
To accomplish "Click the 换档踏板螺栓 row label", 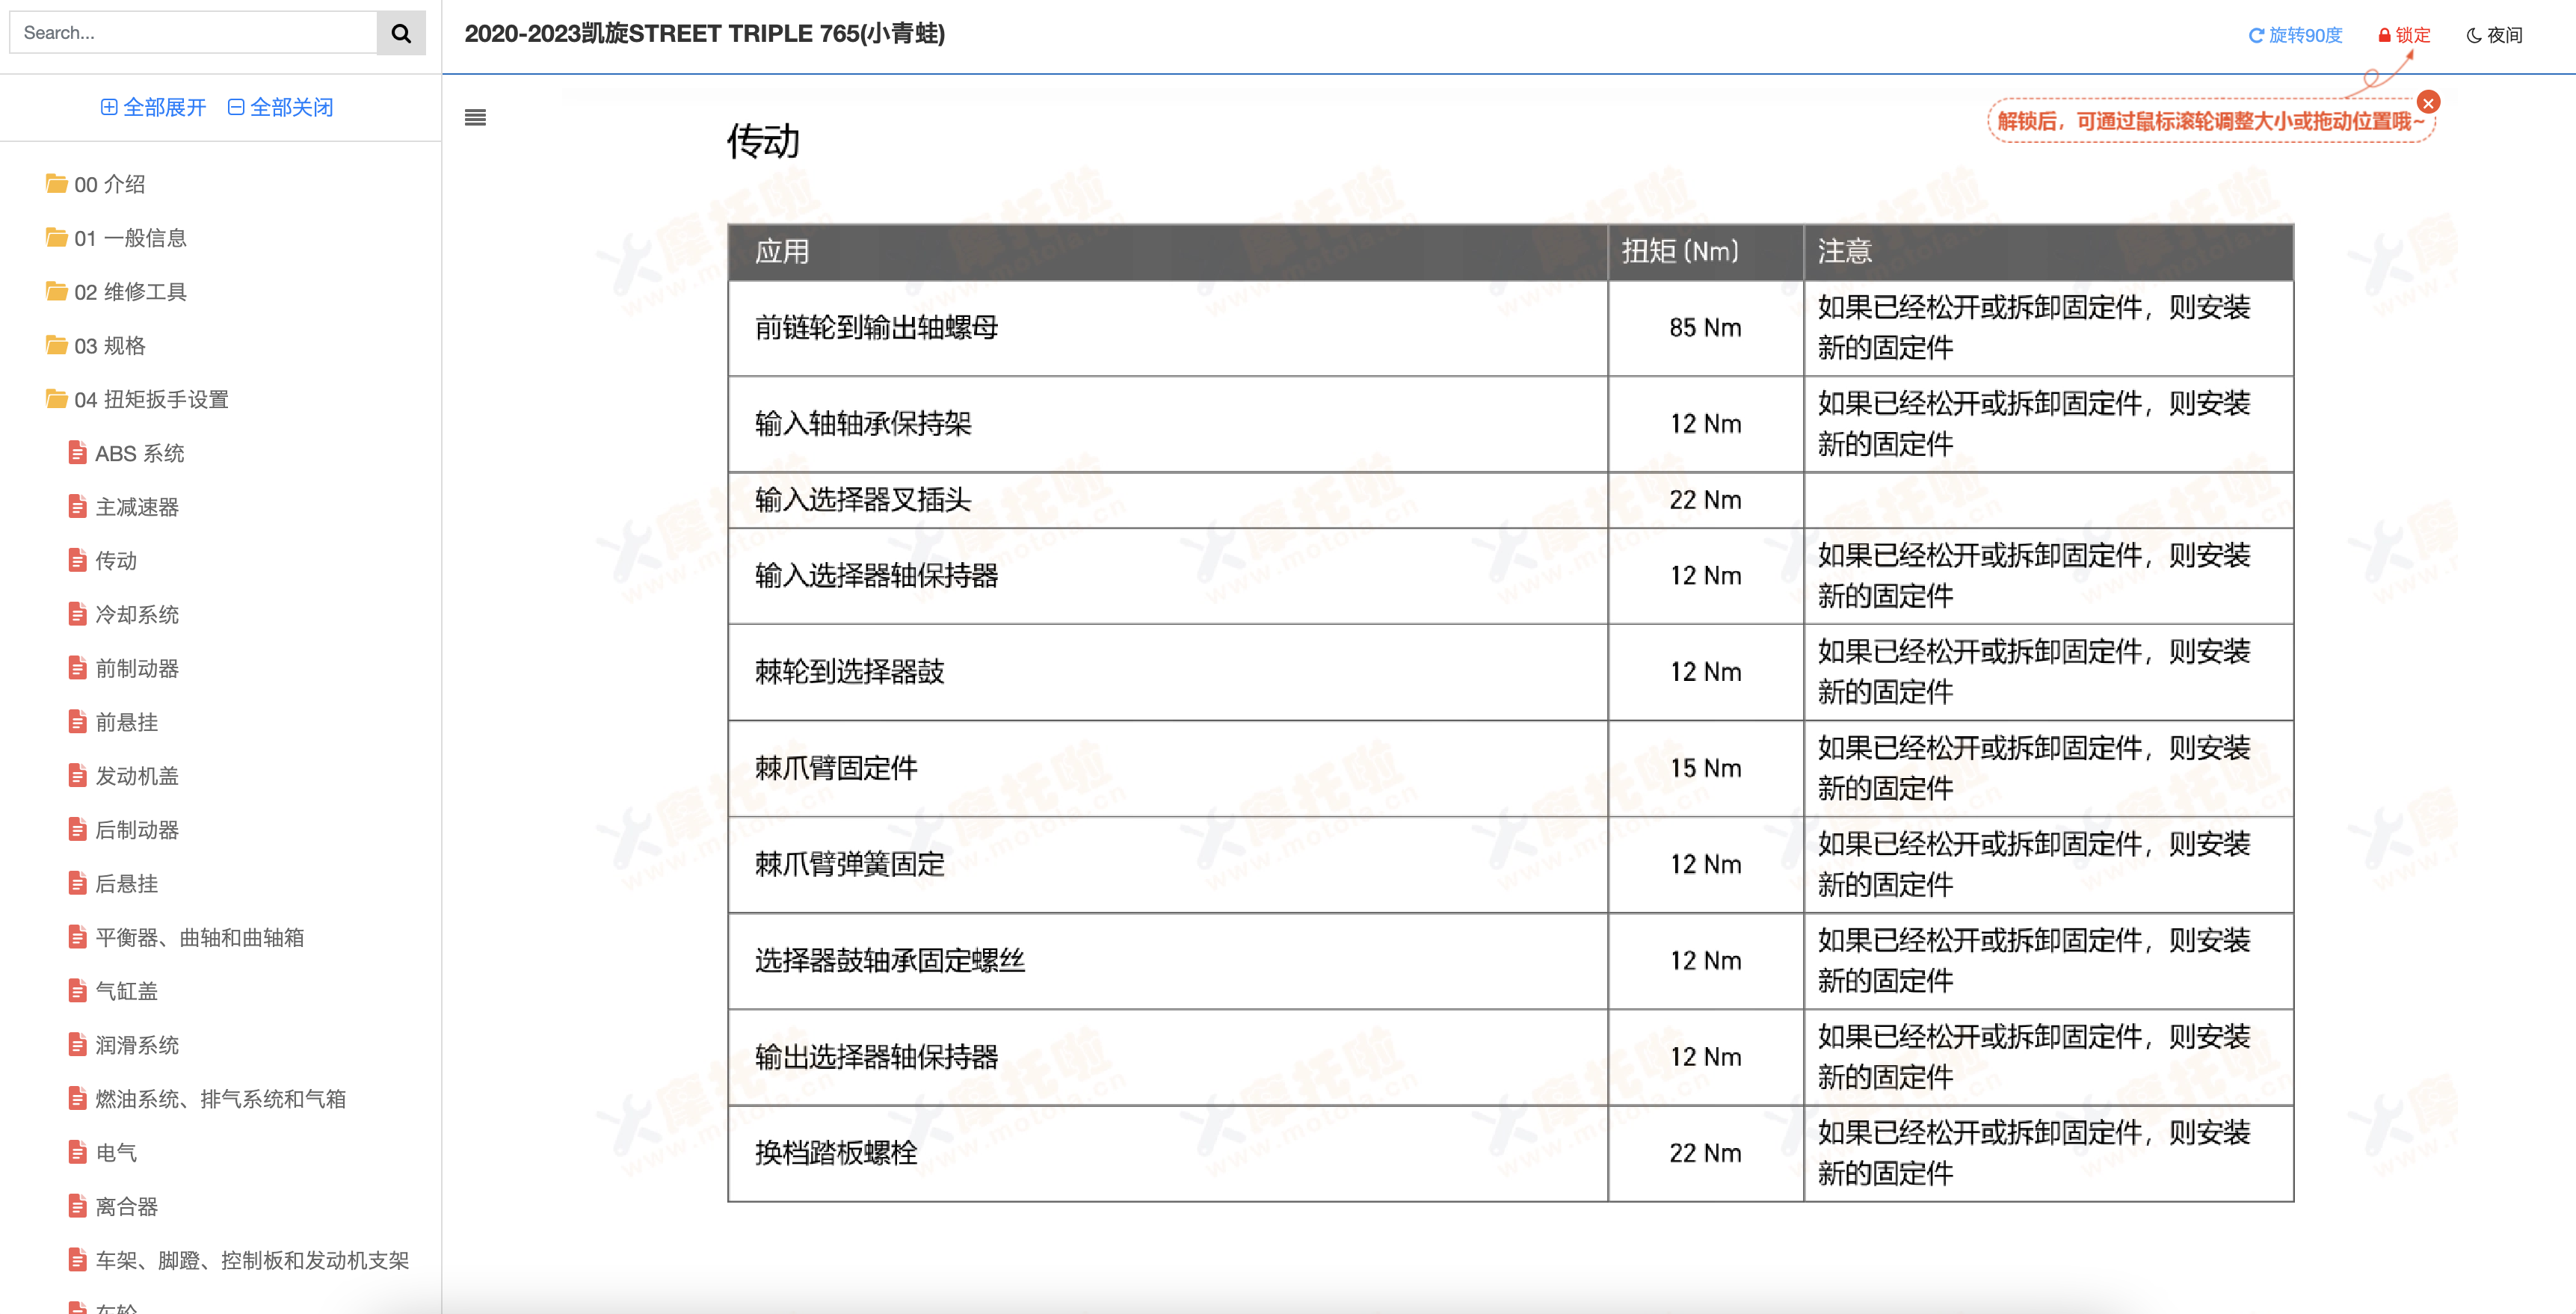I will coord(836,1153).
